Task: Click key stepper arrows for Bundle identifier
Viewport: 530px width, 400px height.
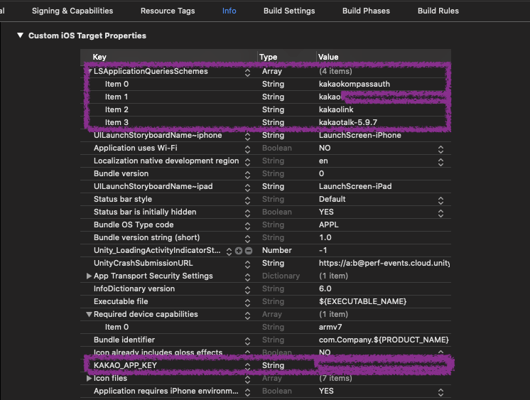Action: [247, 340]
